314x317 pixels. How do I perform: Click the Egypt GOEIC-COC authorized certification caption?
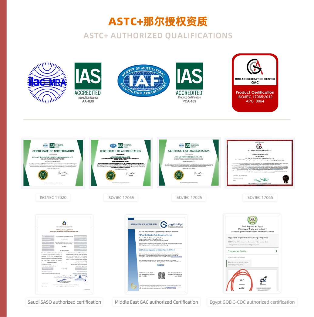(x=252, y=302)
